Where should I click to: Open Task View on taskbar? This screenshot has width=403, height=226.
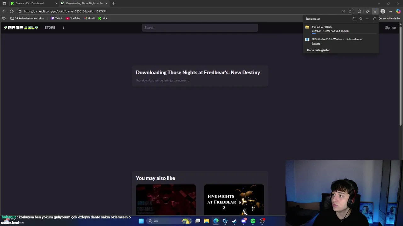pos(198,221)
